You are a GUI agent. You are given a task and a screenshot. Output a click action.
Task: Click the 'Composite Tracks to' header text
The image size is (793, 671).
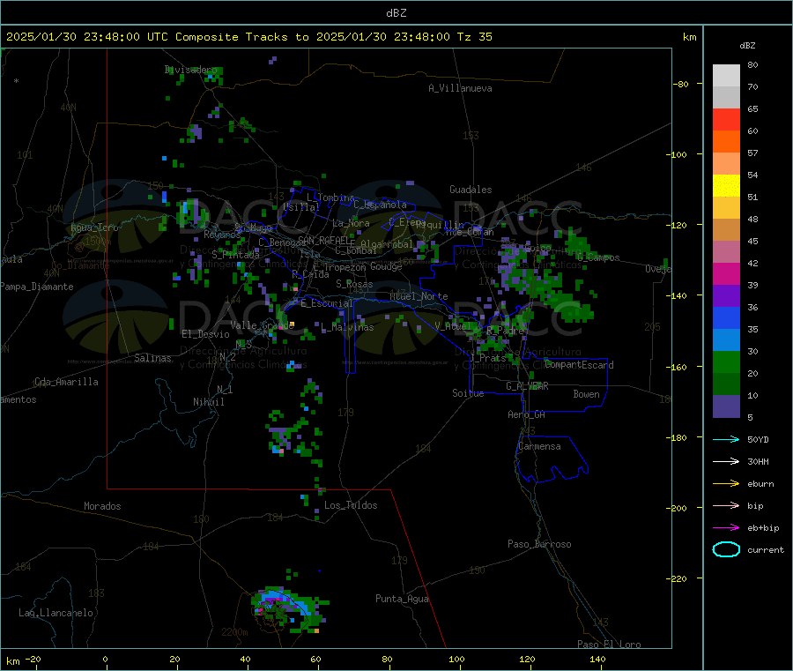[241, 37]
